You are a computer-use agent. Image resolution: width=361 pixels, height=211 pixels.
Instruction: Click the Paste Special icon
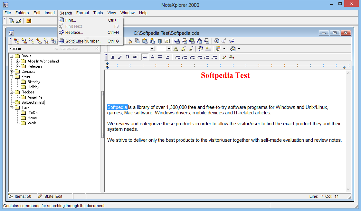152,41
